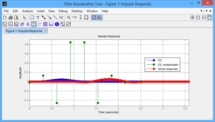The image size is (215, 122).
Task: Click the 3.5 tick label on the time axis
Action: pos(185,108)
